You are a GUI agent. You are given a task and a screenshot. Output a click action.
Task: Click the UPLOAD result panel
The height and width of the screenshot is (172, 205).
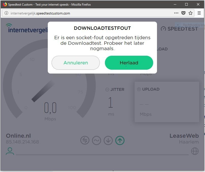tap(167, 102)
